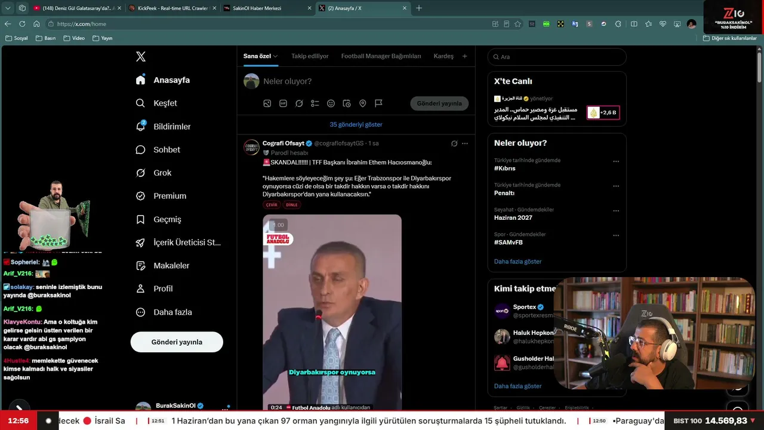Switch to SakinOl Haber Merkezi browser tab

pyautogui.click(x=267, y=8)
